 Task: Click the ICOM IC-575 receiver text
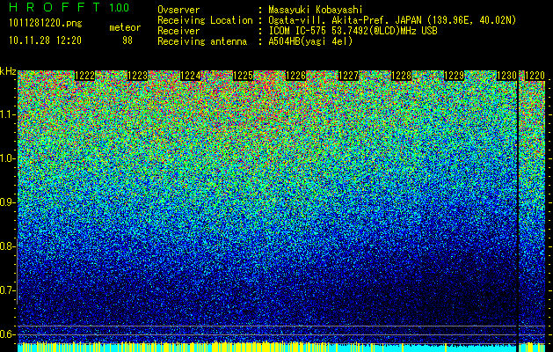pyautogui.click(x=353, y=31)
